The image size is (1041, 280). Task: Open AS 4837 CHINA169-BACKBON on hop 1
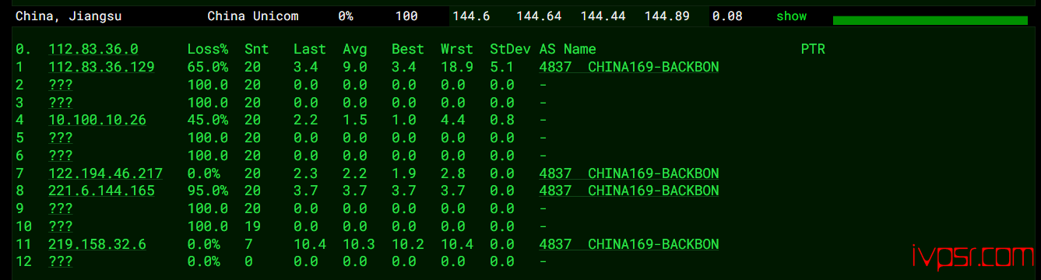629,67
